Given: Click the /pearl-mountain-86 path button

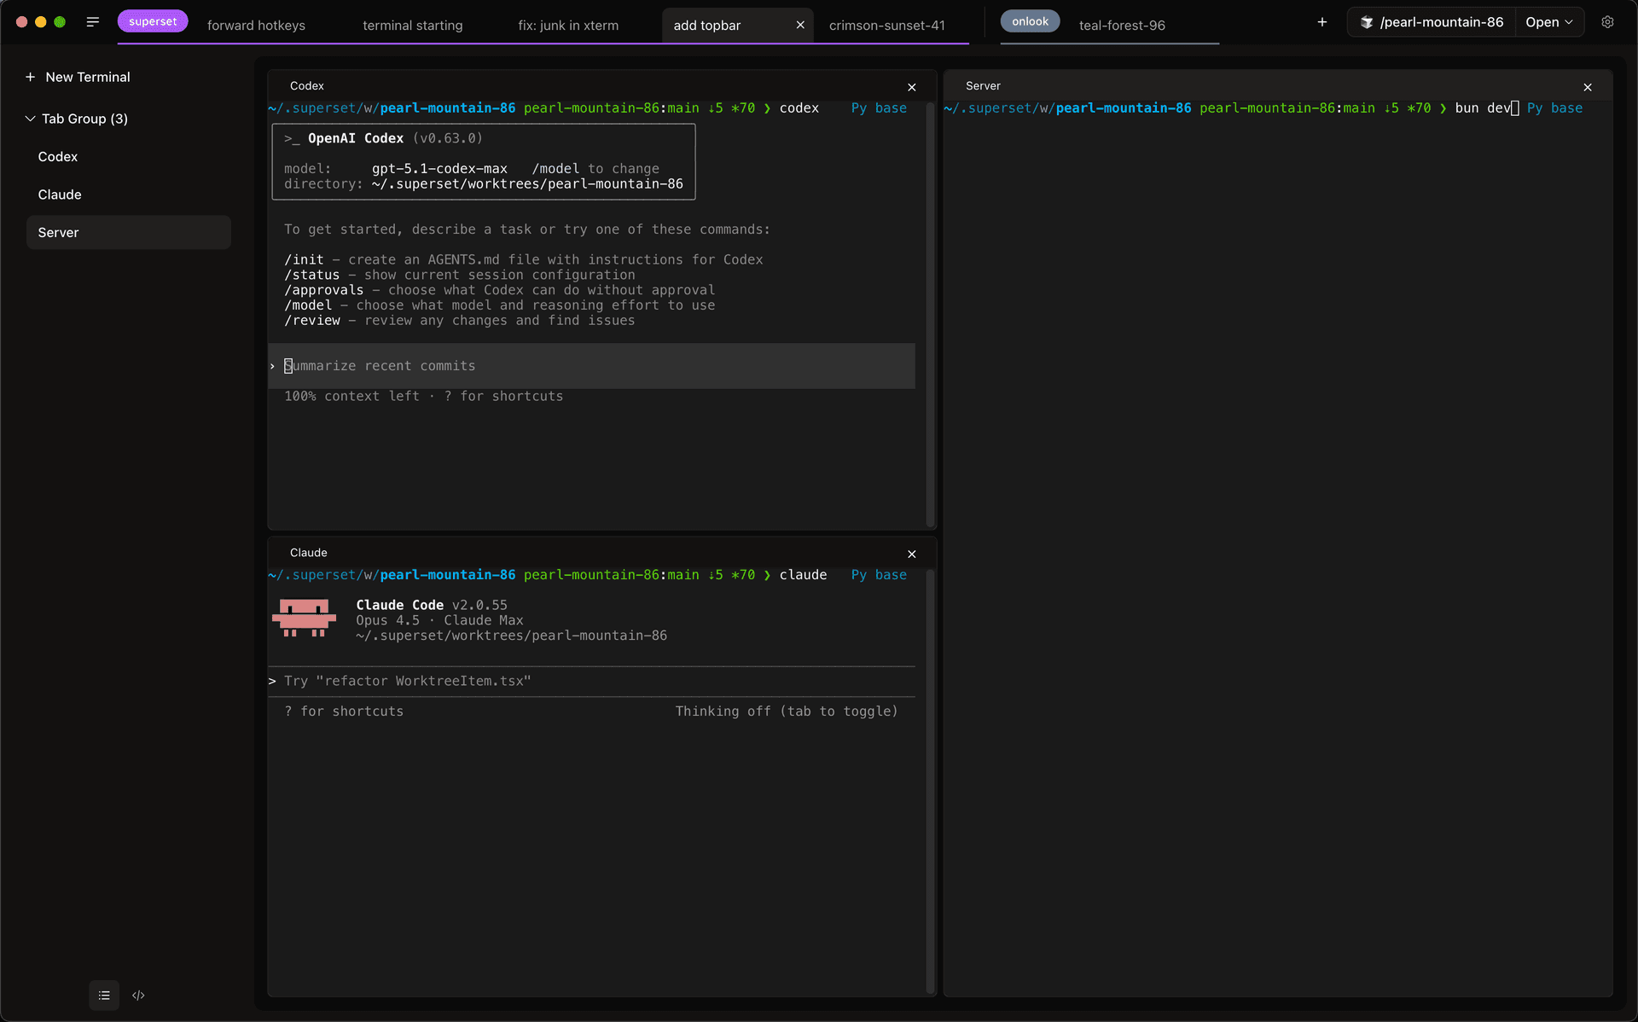Looking at the screenshot, I should (x=1432, y=22).
